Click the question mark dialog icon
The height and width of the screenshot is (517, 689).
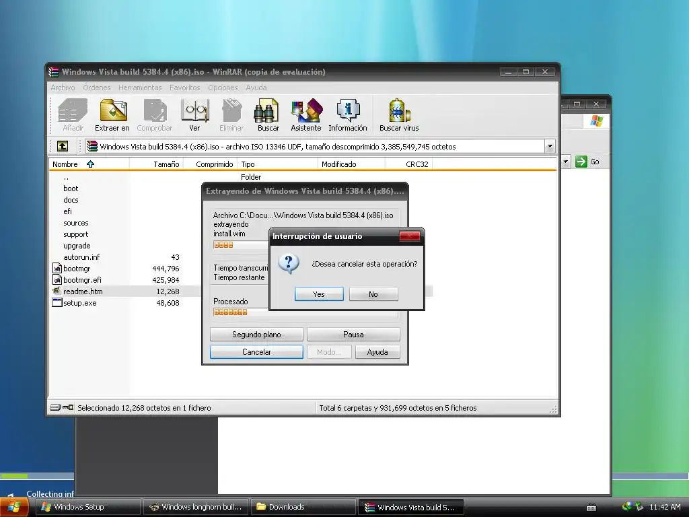point(289,263)
